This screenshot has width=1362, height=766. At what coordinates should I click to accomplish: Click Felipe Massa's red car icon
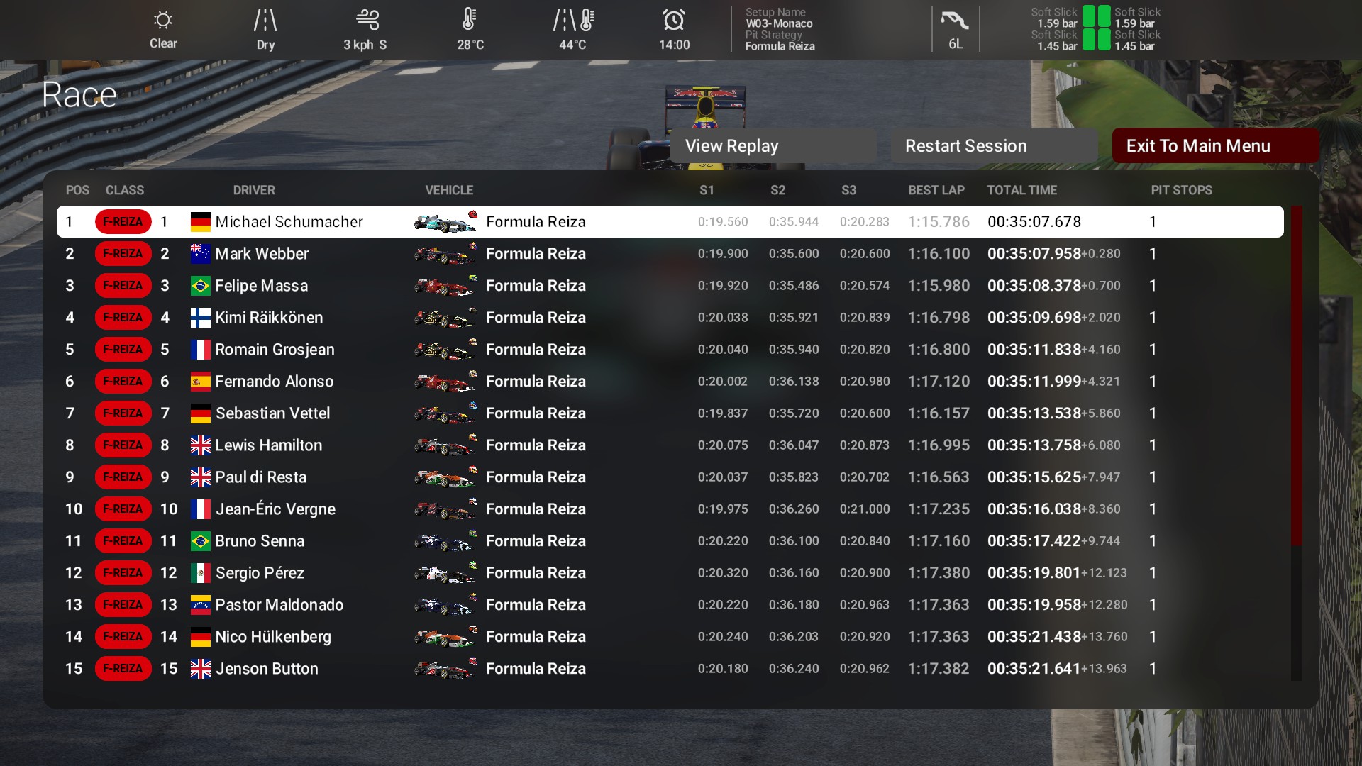click(x=445, y=286)
